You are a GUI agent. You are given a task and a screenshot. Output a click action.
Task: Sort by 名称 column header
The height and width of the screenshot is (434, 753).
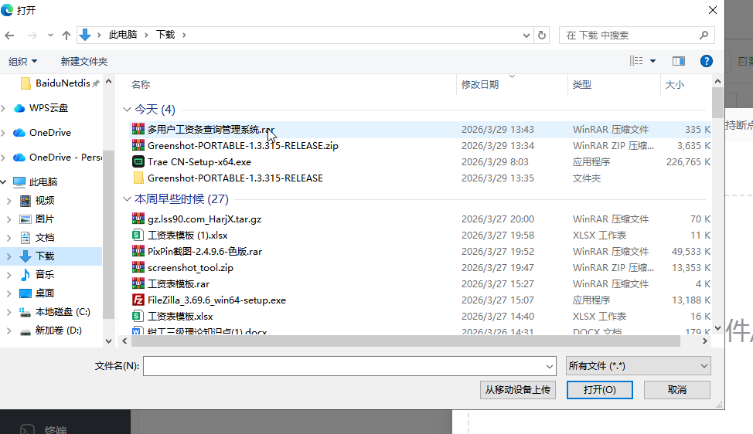pyautogui.click(x=141, y=85)
